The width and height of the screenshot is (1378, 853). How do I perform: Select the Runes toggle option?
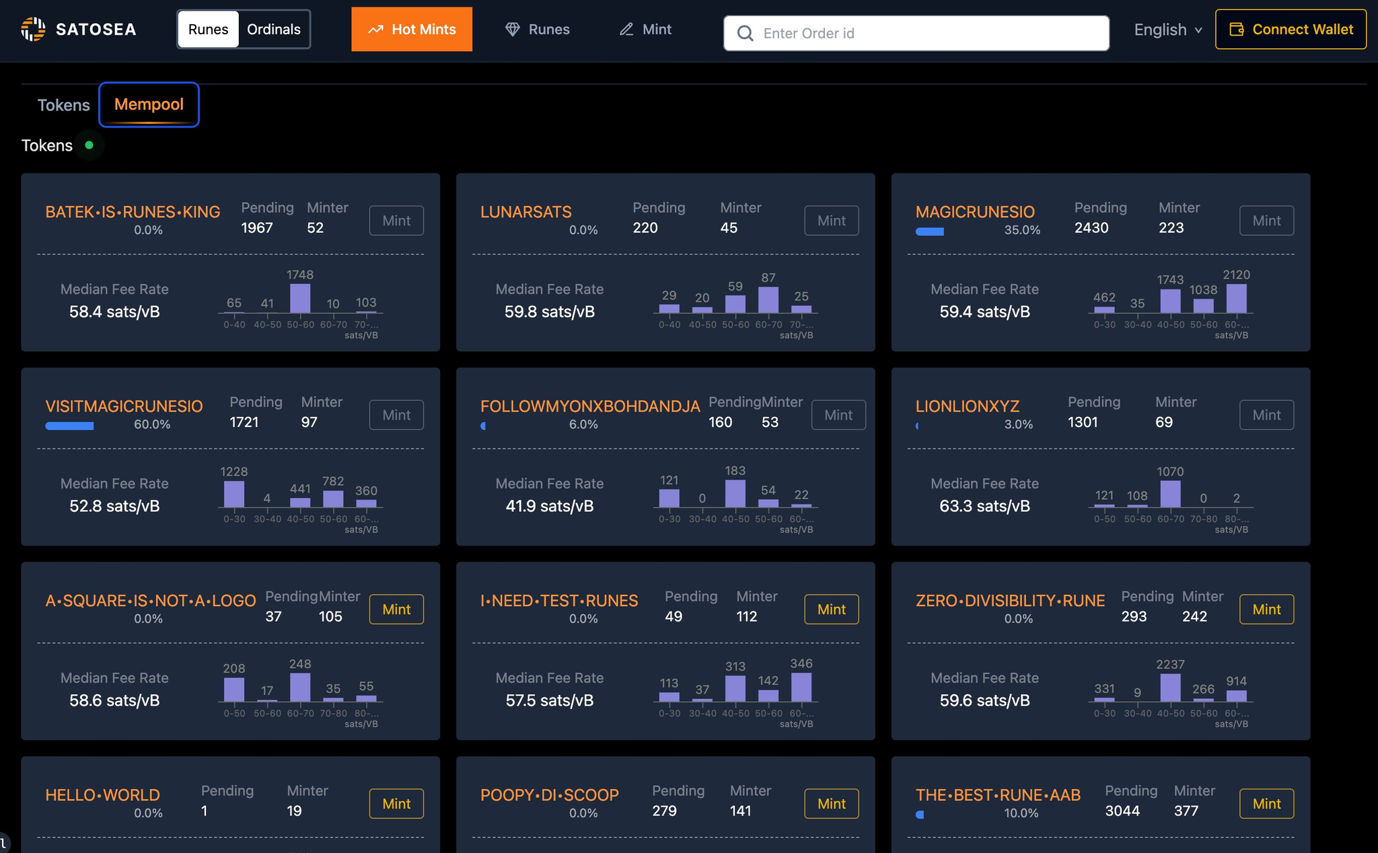(x=208, y=29)
